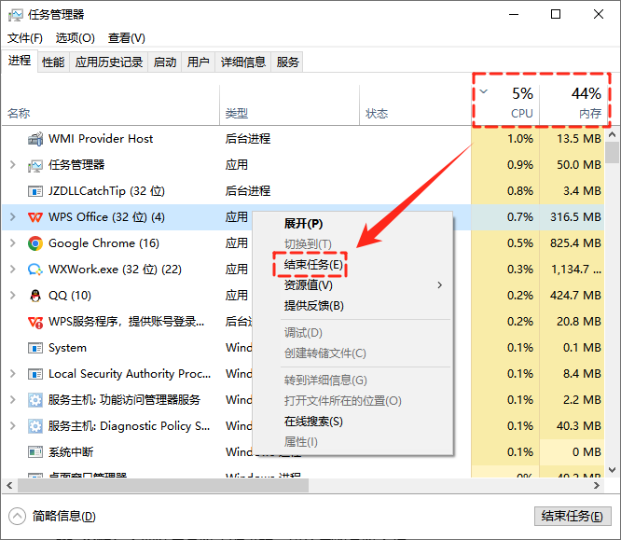Expand the Local Security Authority process group
Viewport: 621px width, 540px height.
(x=13, y=374)
